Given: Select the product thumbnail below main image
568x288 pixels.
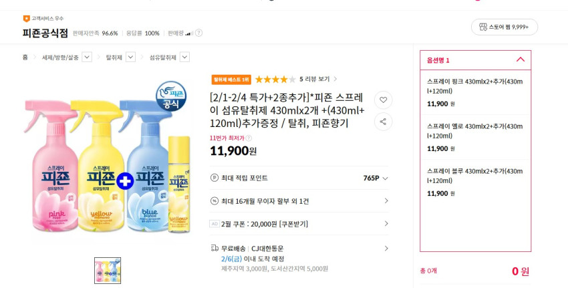Looking at the screenshot, I should (108, 270).
